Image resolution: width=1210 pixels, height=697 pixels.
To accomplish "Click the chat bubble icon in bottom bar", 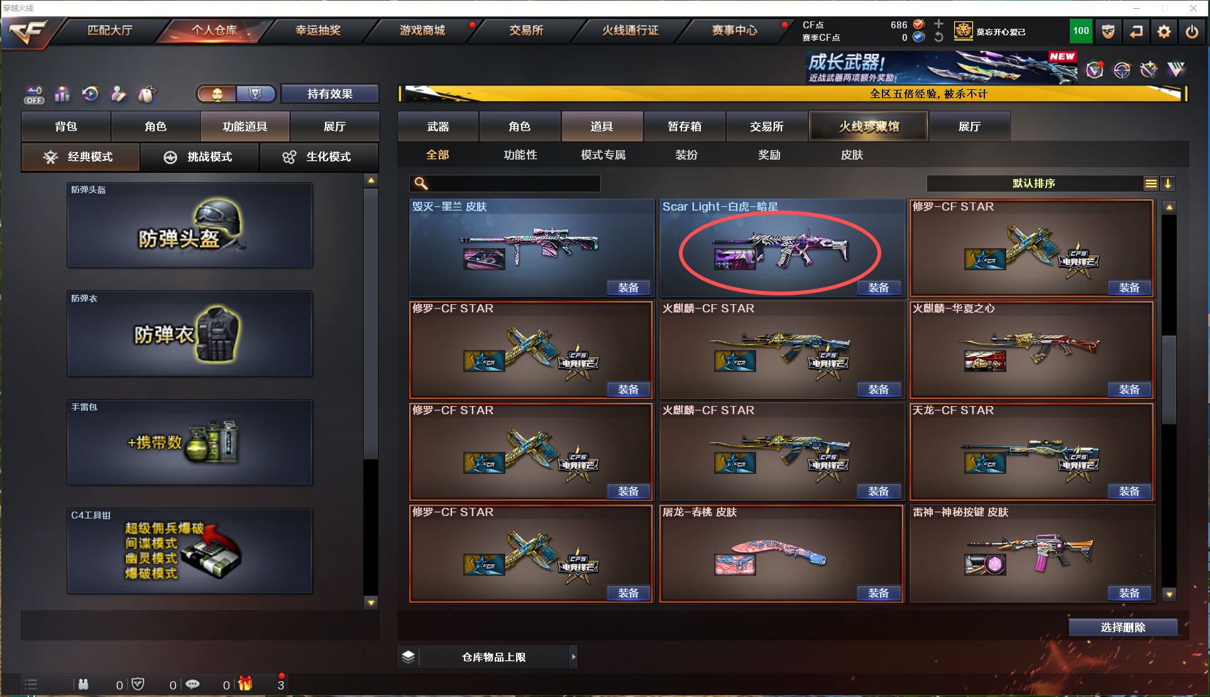I will click(192, 684).
